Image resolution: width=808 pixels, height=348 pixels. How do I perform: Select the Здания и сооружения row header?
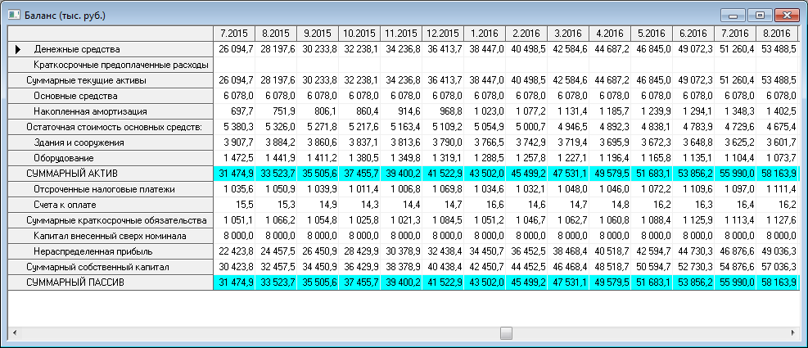point(111,142)
